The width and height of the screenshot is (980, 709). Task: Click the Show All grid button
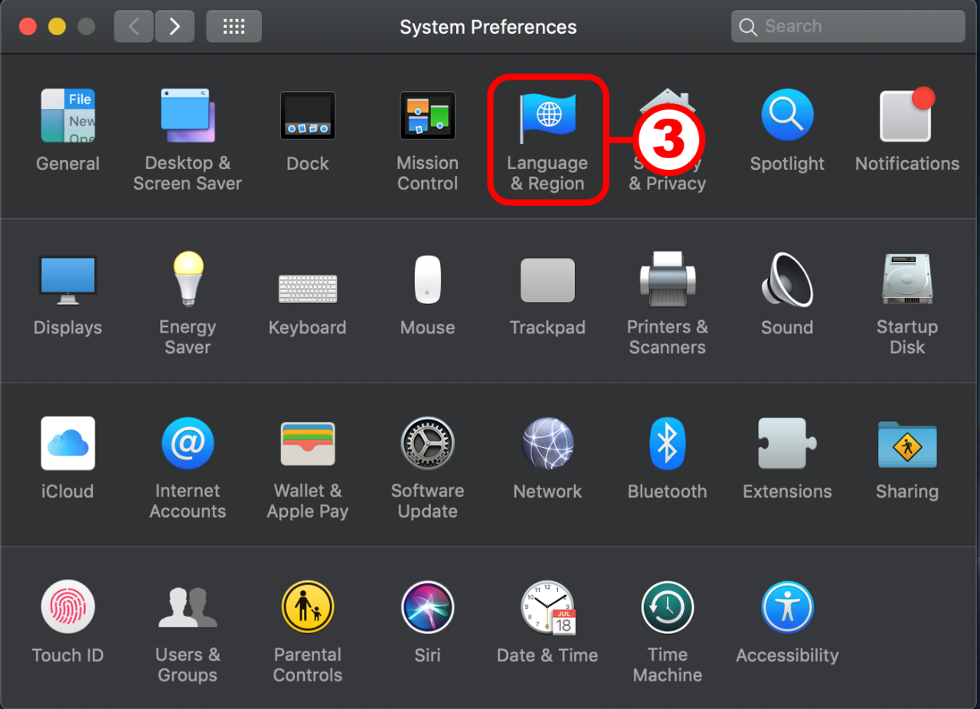[x=234, y=27]
